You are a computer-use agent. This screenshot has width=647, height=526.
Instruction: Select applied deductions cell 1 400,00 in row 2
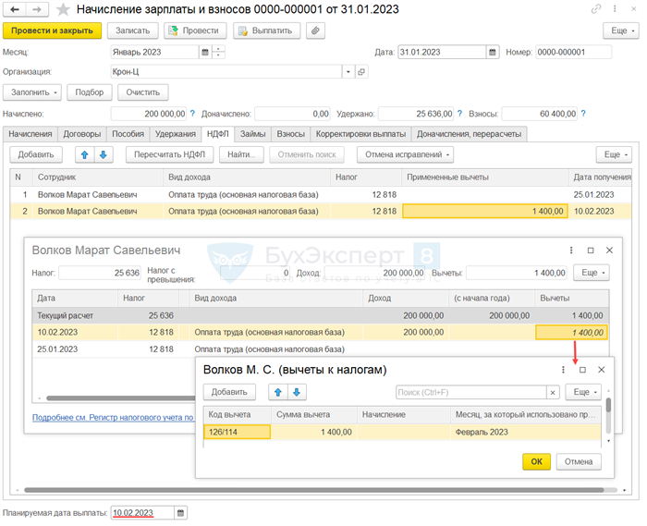pos(485,211)
